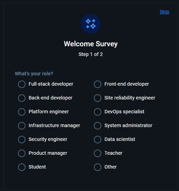Choose DevOps specialist role
Screen dimensions: 179x191
coord(98,112)
